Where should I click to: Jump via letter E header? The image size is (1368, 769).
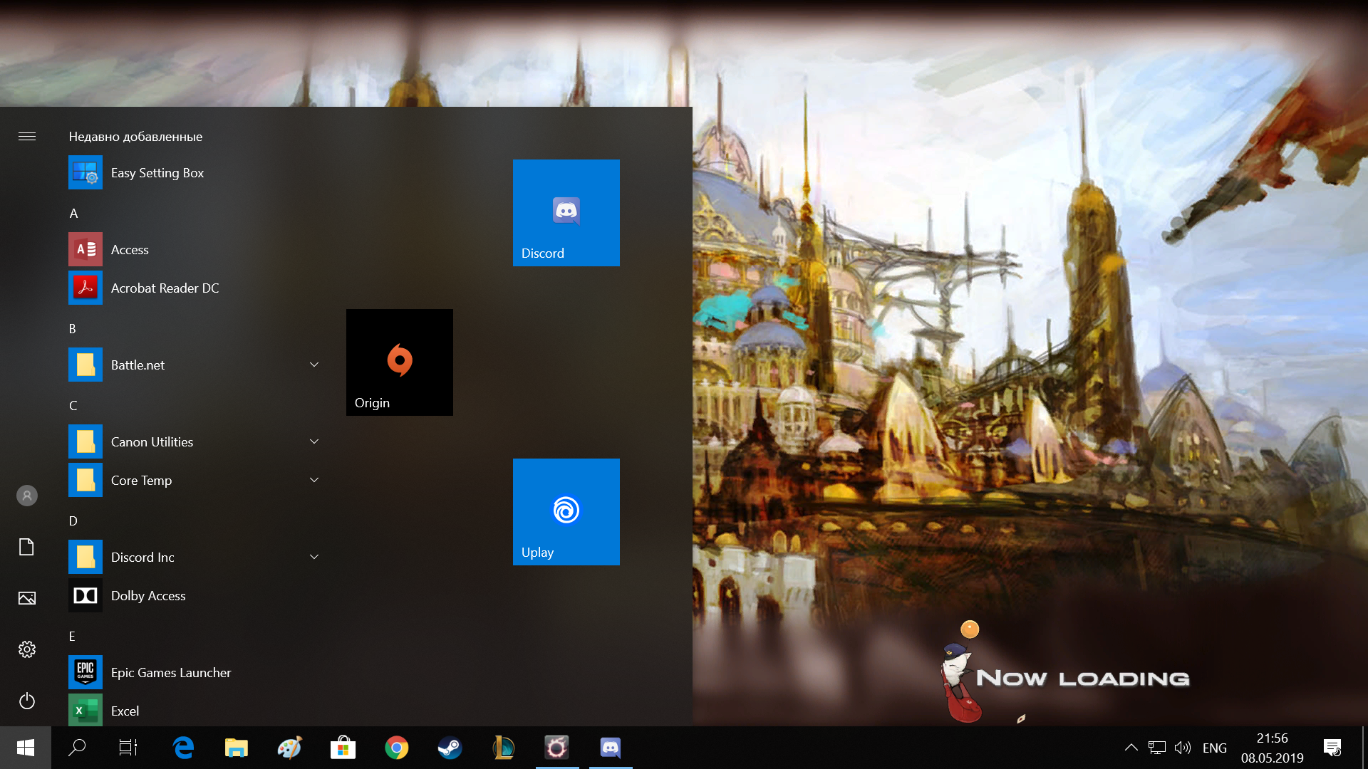pyautogui.click(x=72, y=637)
